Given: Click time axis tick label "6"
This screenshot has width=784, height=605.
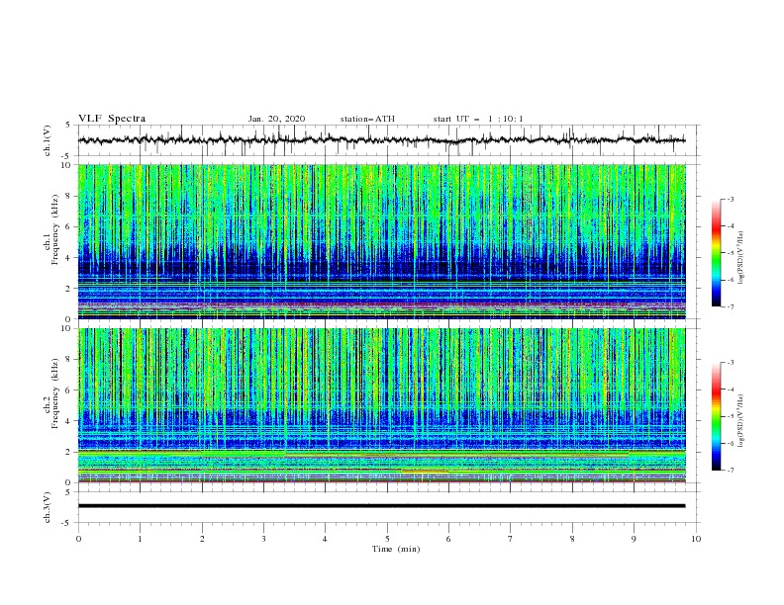Looking at the screenshot, I should tap(448, 539).
